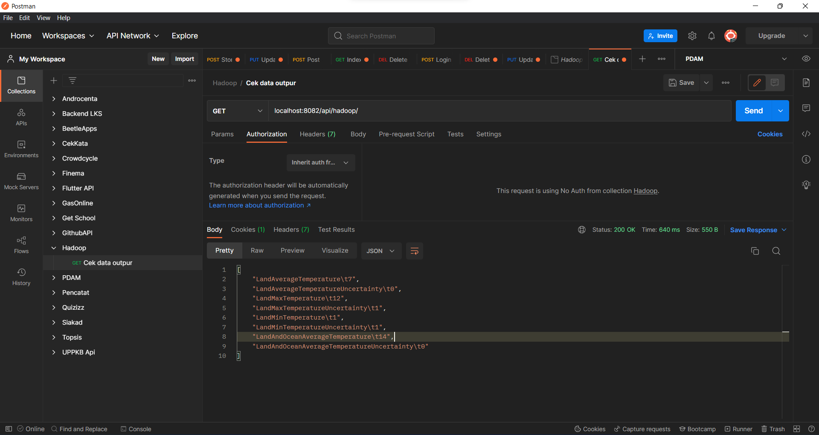819x435 pixels.
Task: Switch to request Headers (7) tab
Action: point(317,134)
